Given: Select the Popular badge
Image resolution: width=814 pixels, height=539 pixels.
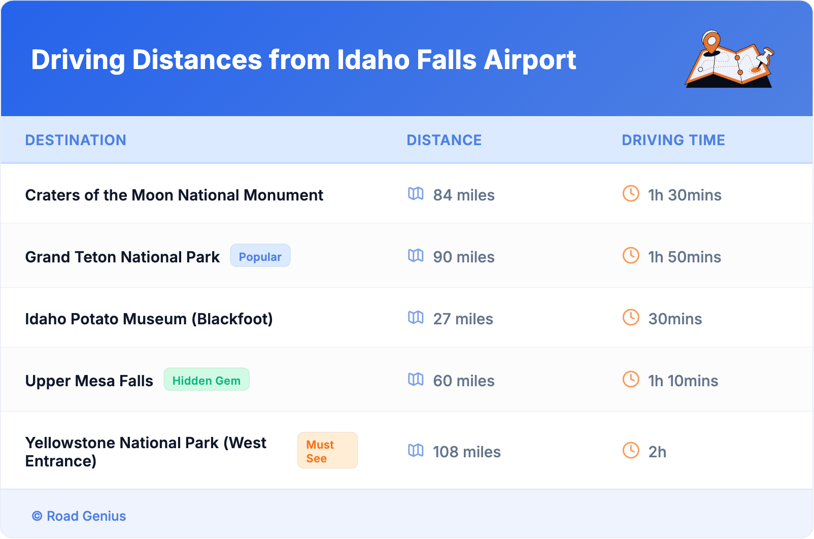Looking at the screenshot, I should pos(260,256).
